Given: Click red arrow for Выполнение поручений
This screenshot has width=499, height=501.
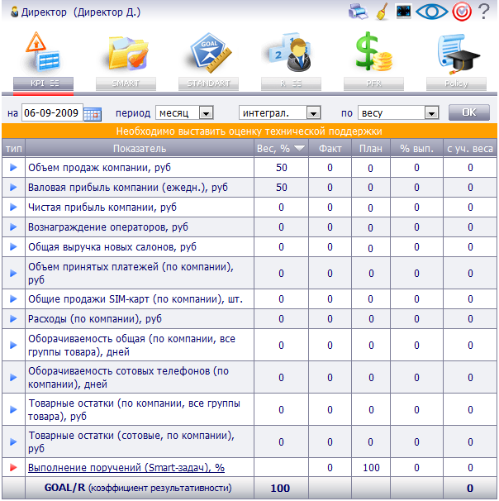Looking at the screenshot, I should click(13, 468).
